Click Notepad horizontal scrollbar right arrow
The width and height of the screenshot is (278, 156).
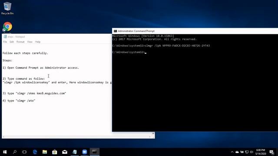[150, 137]
